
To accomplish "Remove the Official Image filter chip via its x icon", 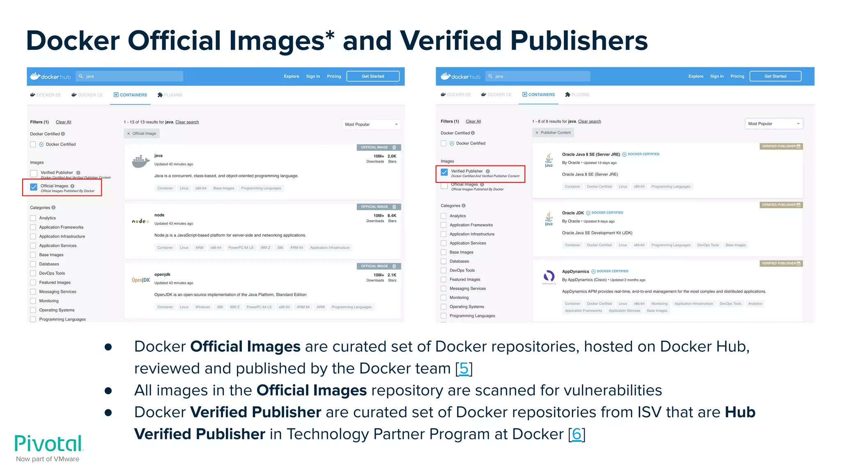I will click(129, 133).
